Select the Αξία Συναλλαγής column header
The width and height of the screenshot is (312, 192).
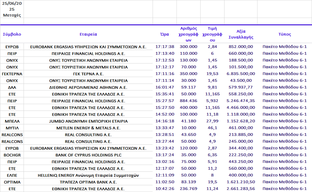241,34
